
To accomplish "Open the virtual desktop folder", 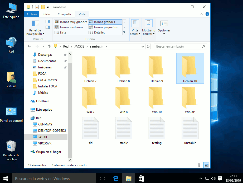I will pos(11,80).
